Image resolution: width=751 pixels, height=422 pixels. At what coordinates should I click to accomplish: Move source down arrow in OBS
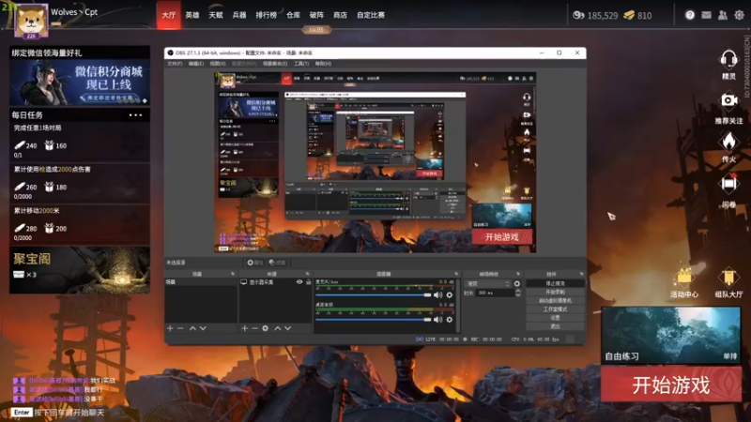click(288, 328)
